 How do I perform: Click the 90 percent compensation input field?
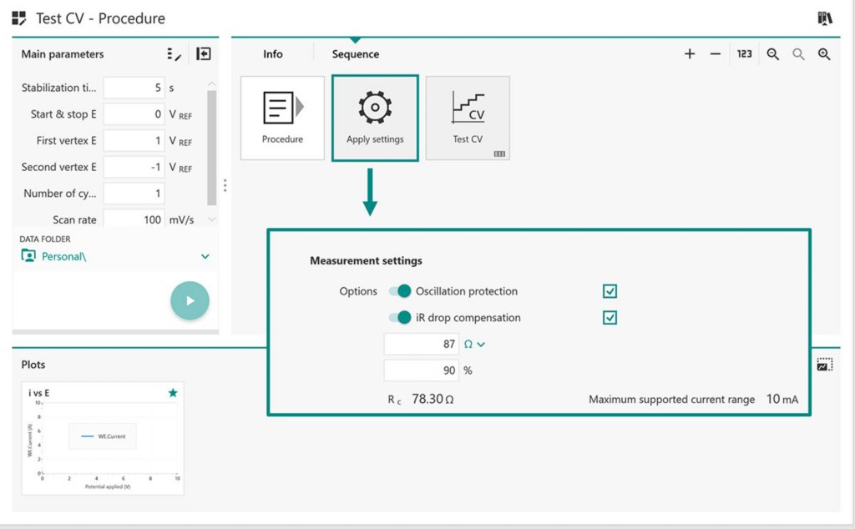click(422, 370)
